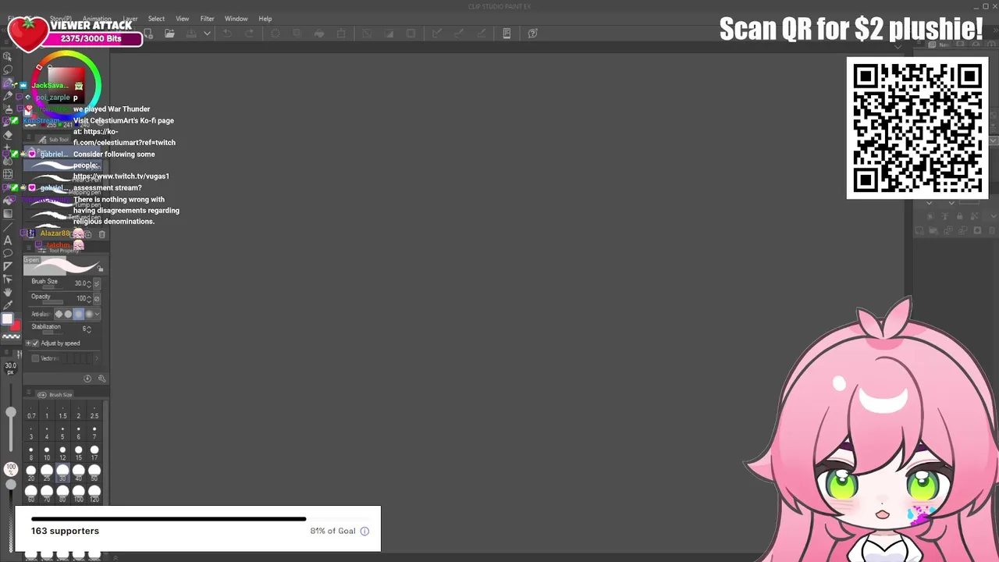Select the Gradient tool
The height and width of the screenshot is (562, 999).
click(8, 214)
